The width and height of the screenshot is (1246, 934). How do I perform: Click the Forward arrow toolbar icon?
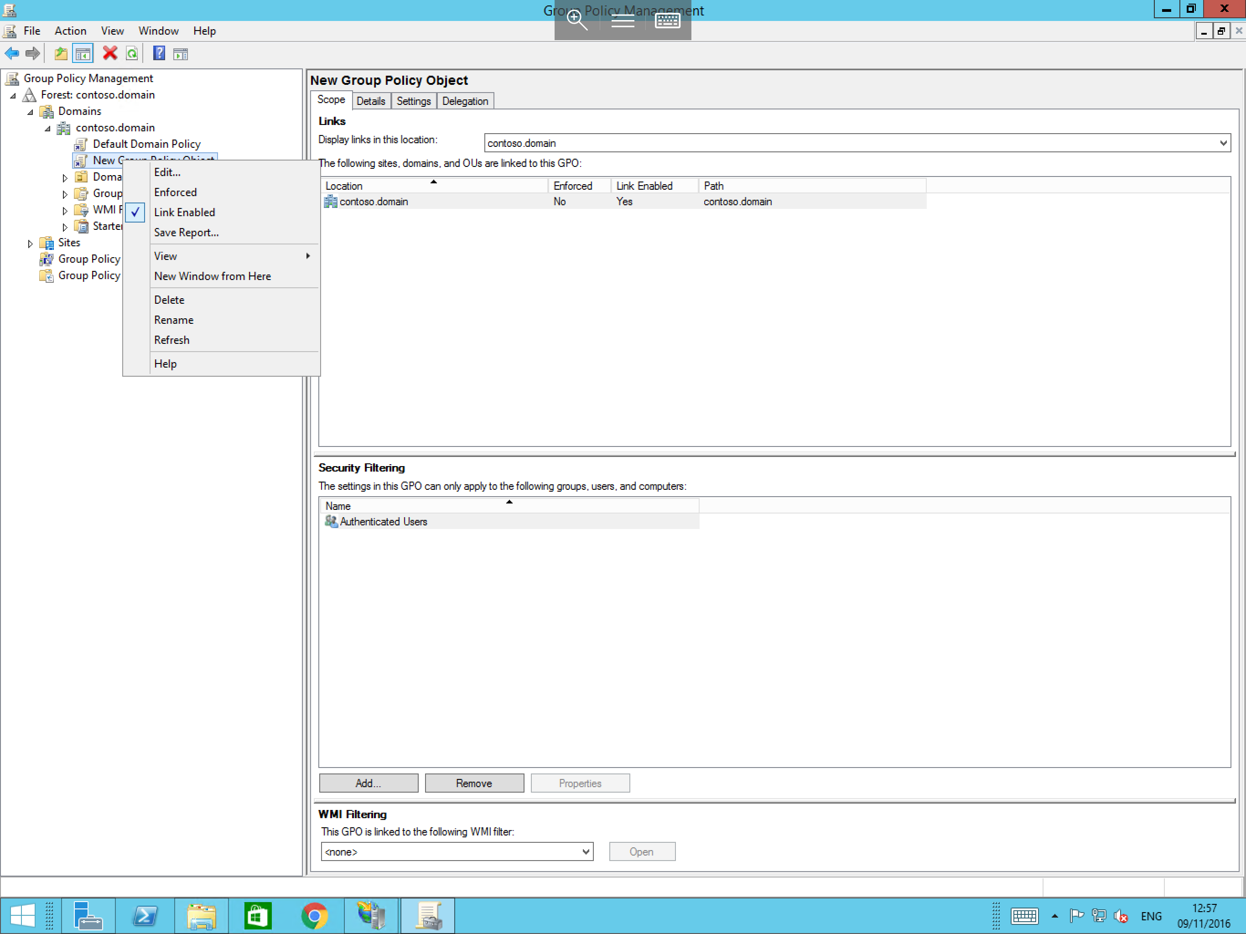click(33, 53)
